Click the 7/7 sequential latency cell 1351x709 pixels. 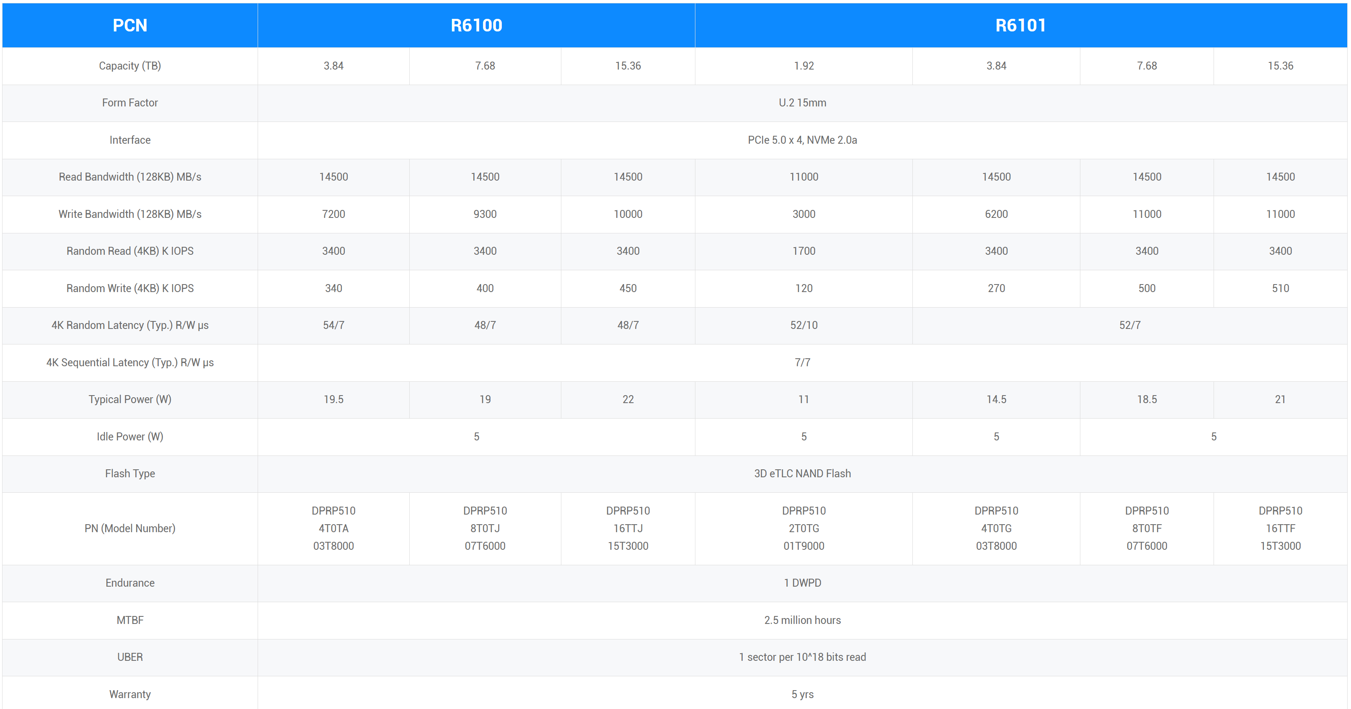(x=802, y=362)
